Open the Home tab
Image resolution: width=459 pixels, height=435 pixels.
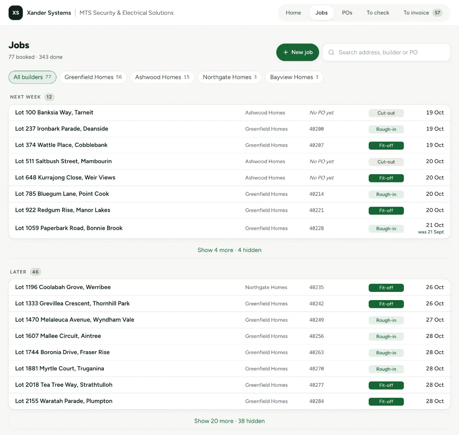point(293,13)
